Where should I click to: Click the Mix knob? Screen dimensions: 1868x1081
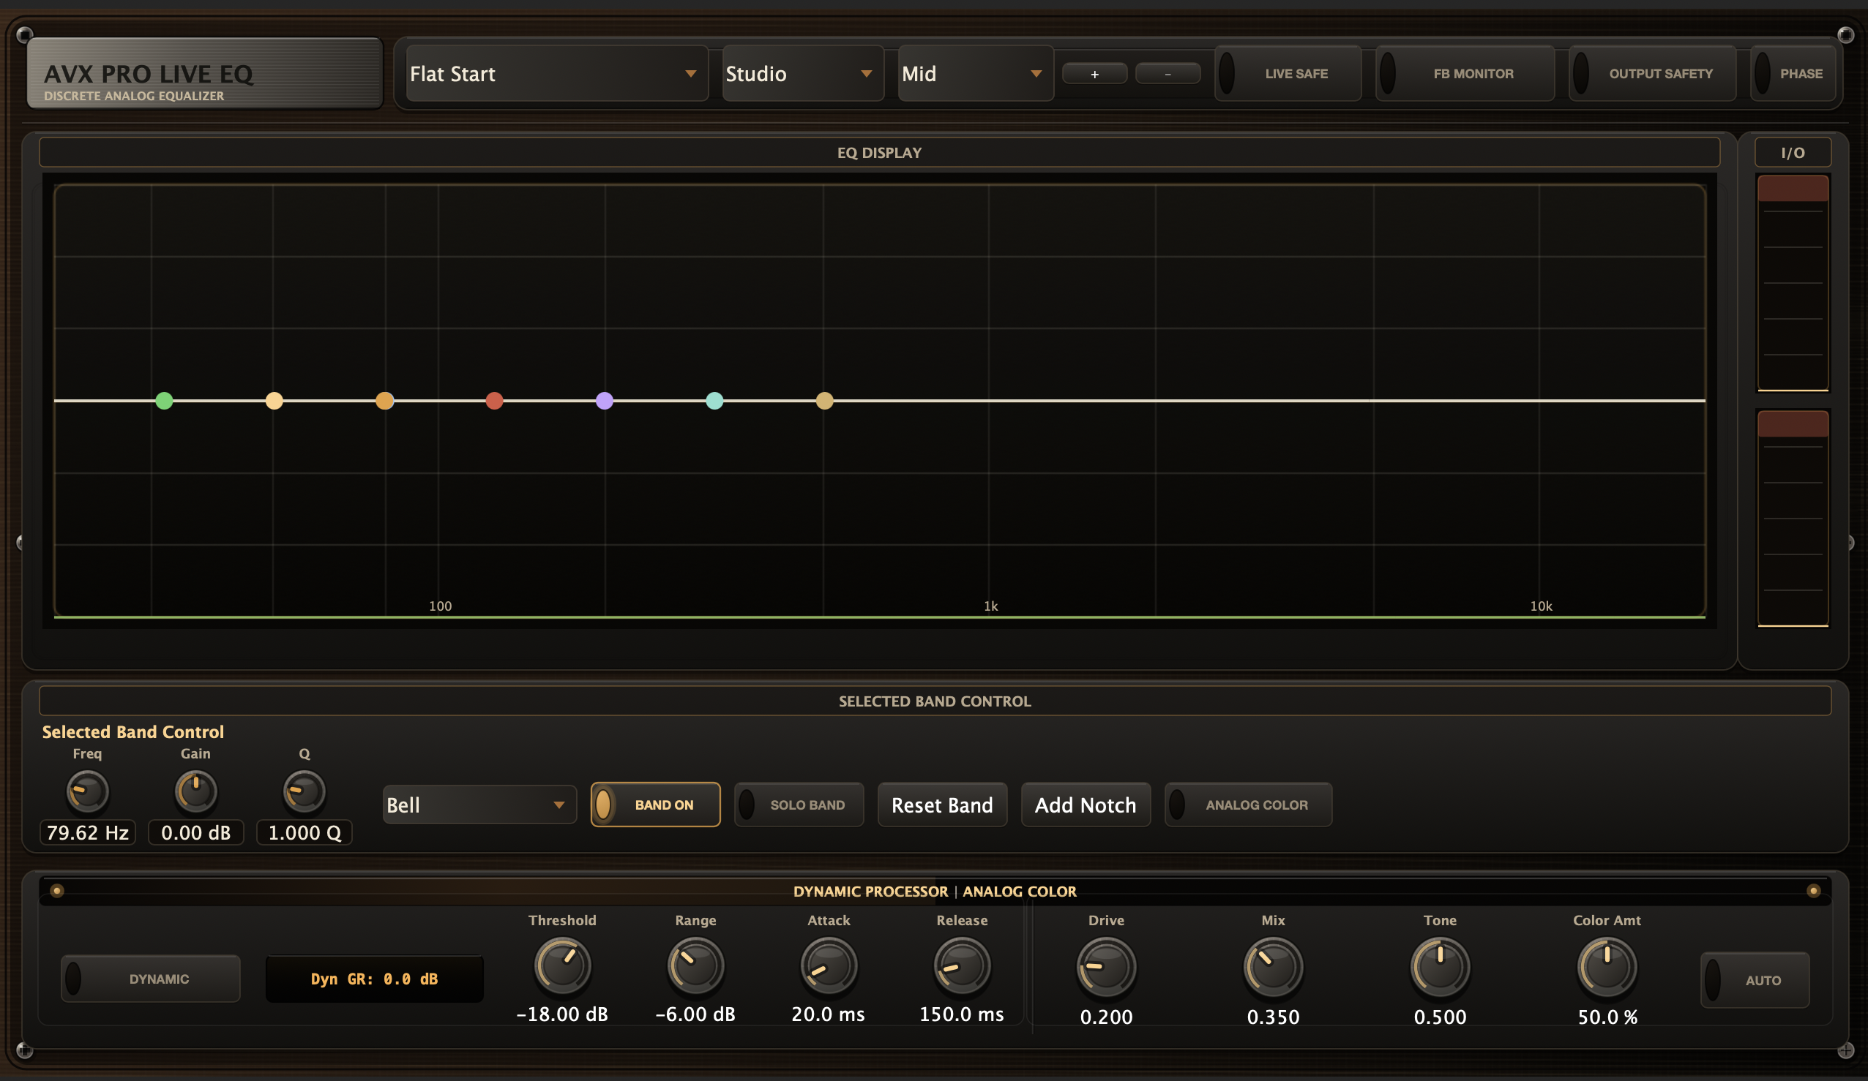click(1273, 968)
